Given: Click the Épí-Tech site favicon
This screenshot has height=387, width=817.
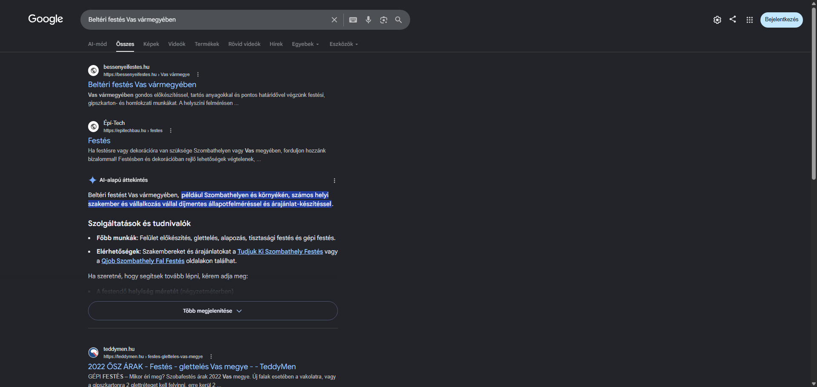Looking at the screenshot, I should [94, 127].
